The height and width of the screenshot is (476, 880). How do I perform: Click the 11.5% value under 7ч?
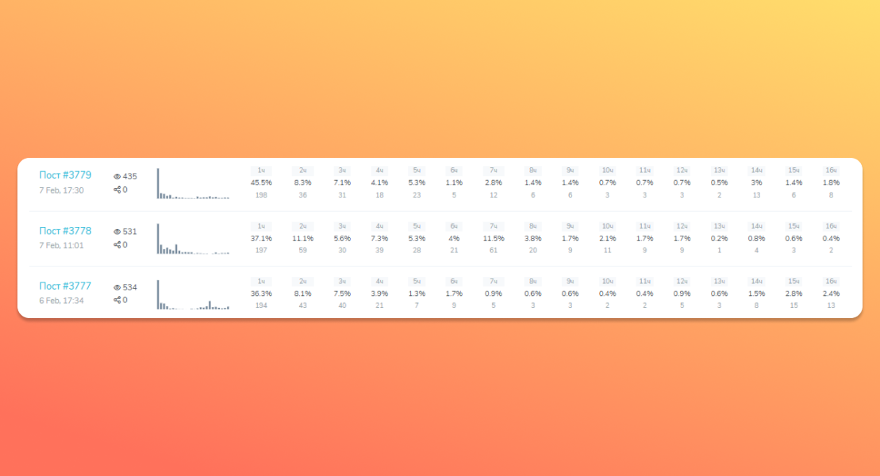494,239
